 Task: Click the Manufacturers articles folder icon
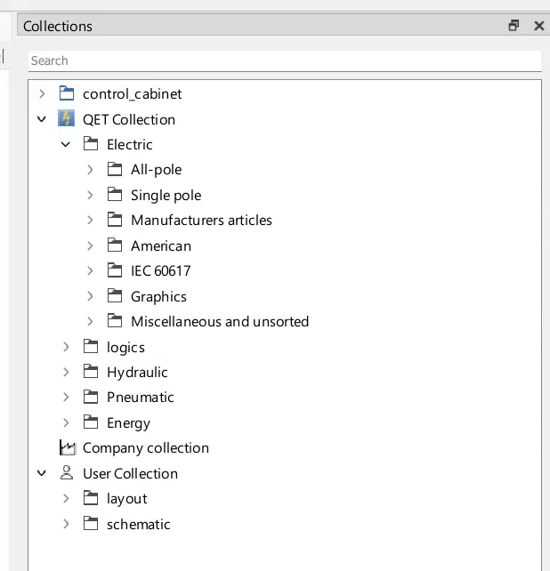coord(115,220)
